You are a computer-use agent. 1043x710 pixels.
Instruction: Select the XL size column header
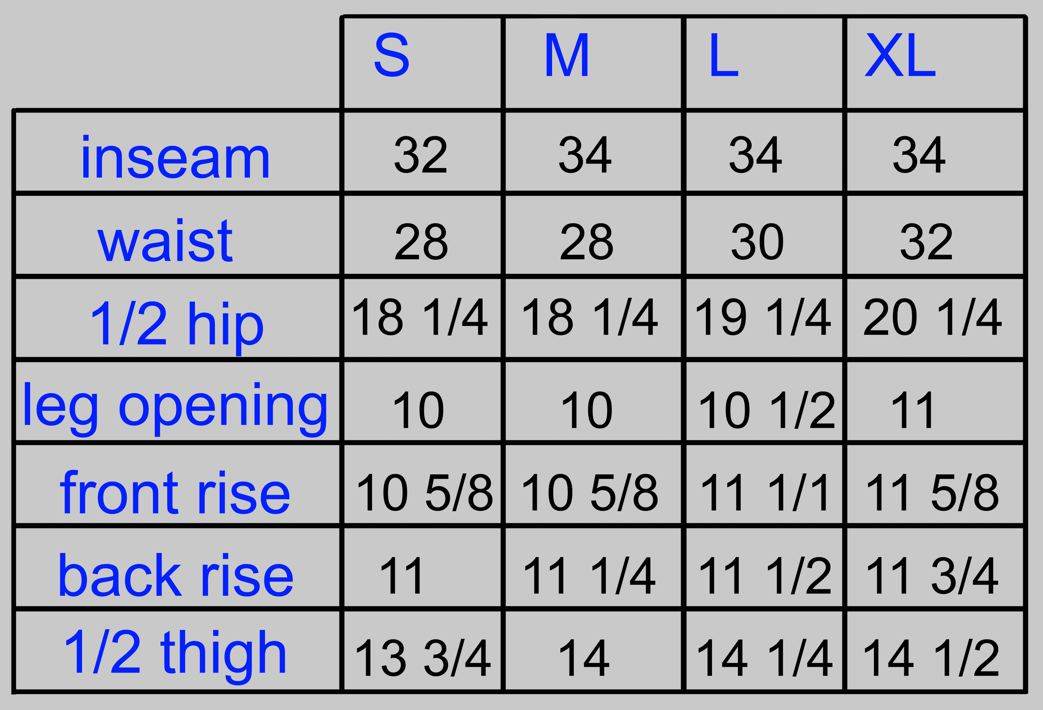(x=900, y=56)
